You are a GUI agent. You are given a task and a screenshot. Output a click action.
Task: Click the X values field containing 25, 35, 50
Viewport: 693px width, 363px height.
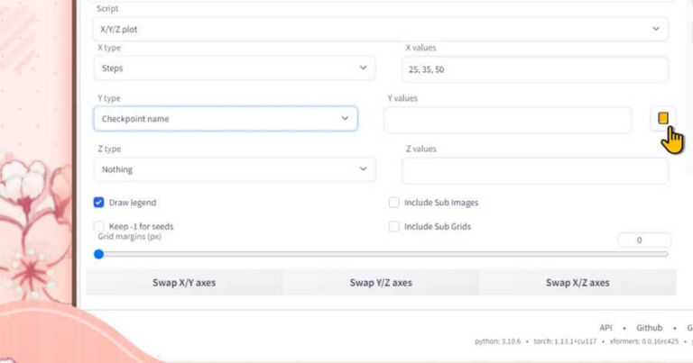point(534,69)
